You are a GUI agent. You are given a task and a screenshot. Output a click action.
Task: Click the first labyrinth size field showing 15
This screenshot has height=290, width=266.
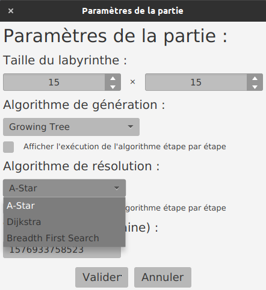coord(54,82)
